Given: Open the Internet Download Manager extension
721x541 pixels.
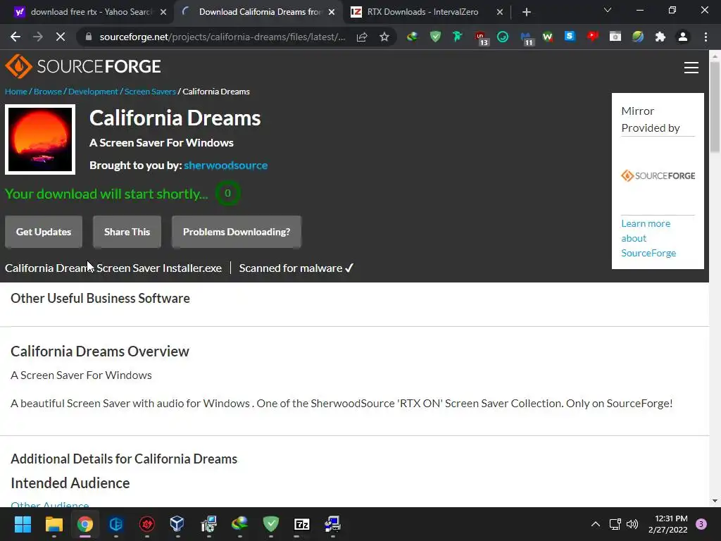Looking at the screenshot, I should [x=413, y=37].
